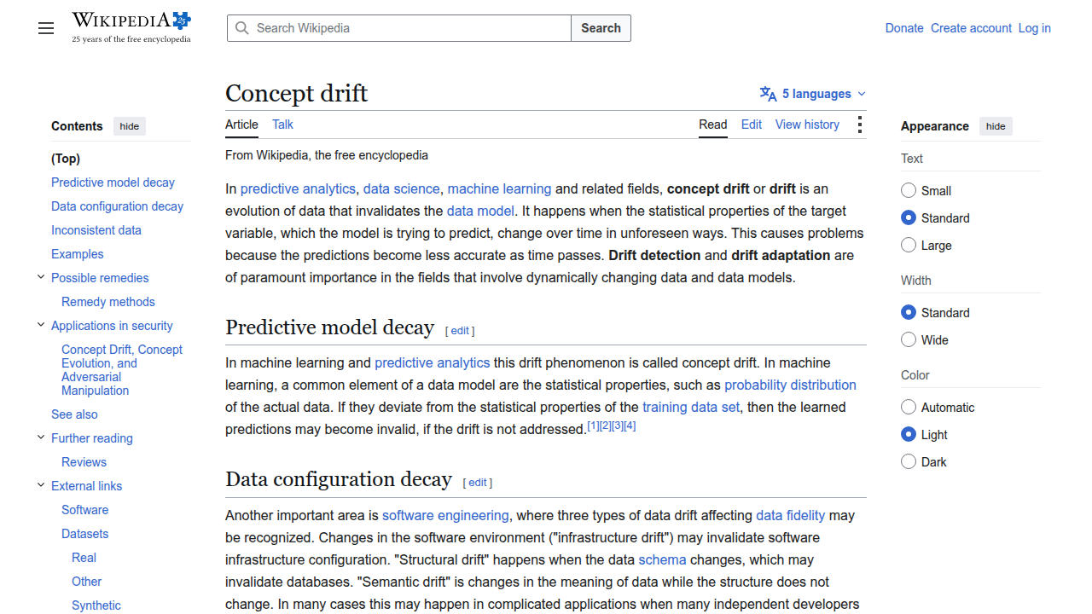Viewport: 1092px width, 614px height.
Task: Open citation reference [4]
Action: (630, 426)
